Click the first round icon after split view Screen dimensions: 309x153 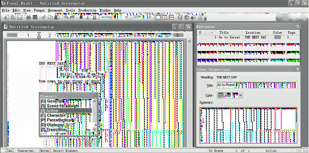(x=180, y=18)
